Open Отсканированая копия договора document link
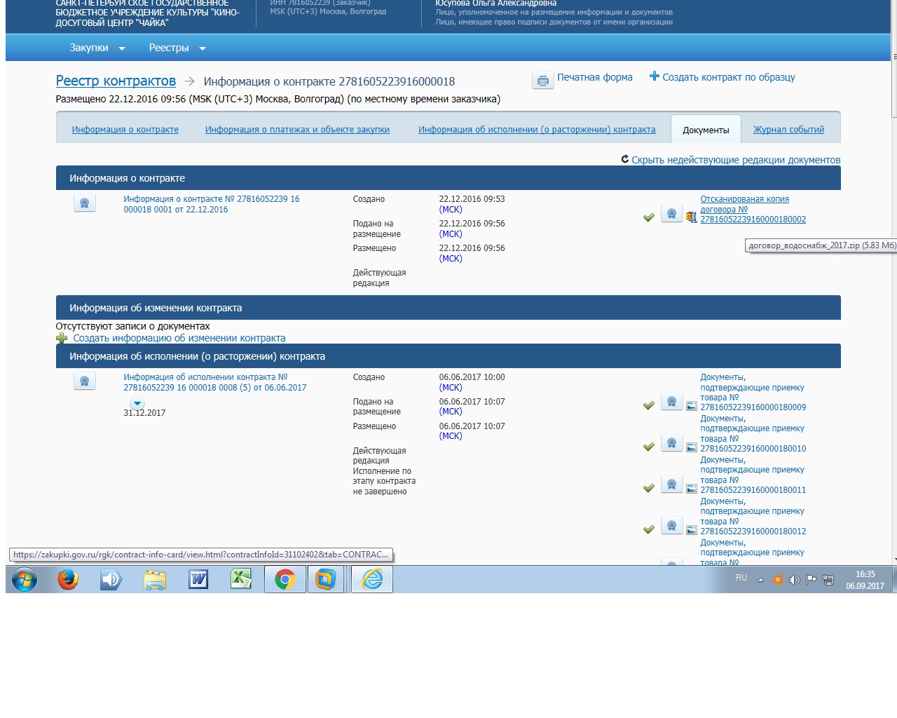The image size is (897, 718). pos(753,209)
